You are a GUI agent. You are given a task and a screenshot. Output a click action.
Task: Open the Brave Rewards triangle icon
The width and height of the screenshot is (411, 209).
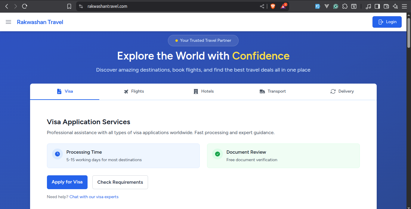283,6
